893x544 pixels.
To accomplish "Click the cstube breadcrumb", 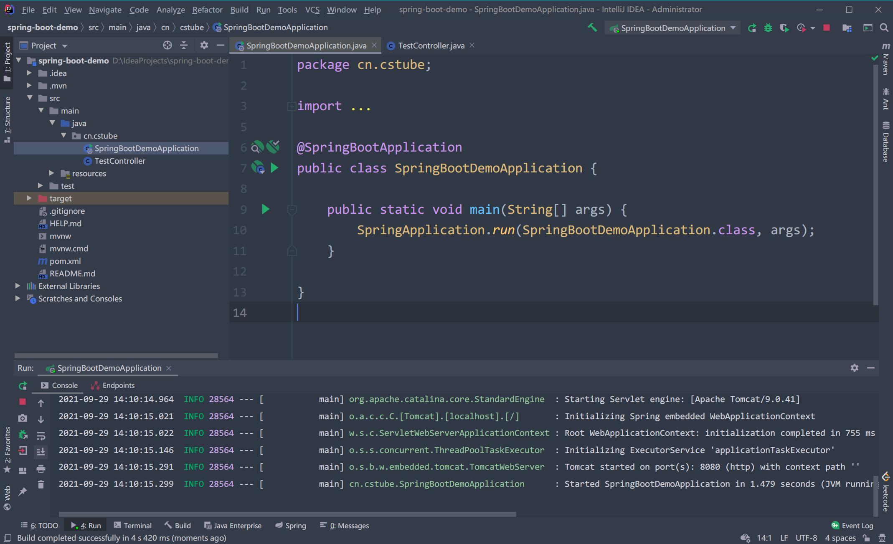I will click(192, 27).
